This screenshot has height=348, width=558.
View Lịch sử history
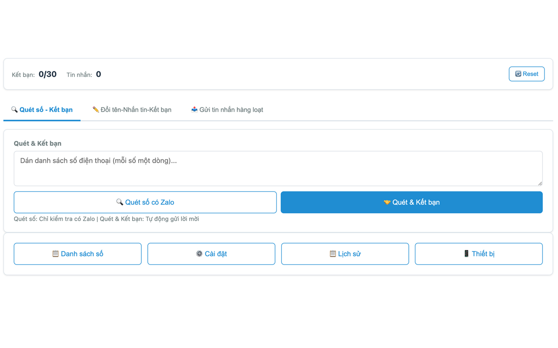point(345,254)
